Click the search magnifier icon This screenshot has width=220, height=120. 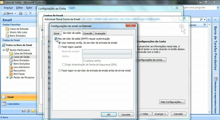tap(201, 20)
